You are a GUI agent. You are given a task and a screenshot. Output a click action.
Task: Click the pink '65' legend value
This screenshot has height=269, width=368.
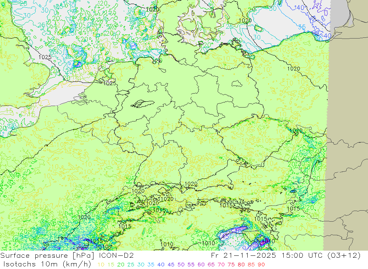tap(211, 265)
